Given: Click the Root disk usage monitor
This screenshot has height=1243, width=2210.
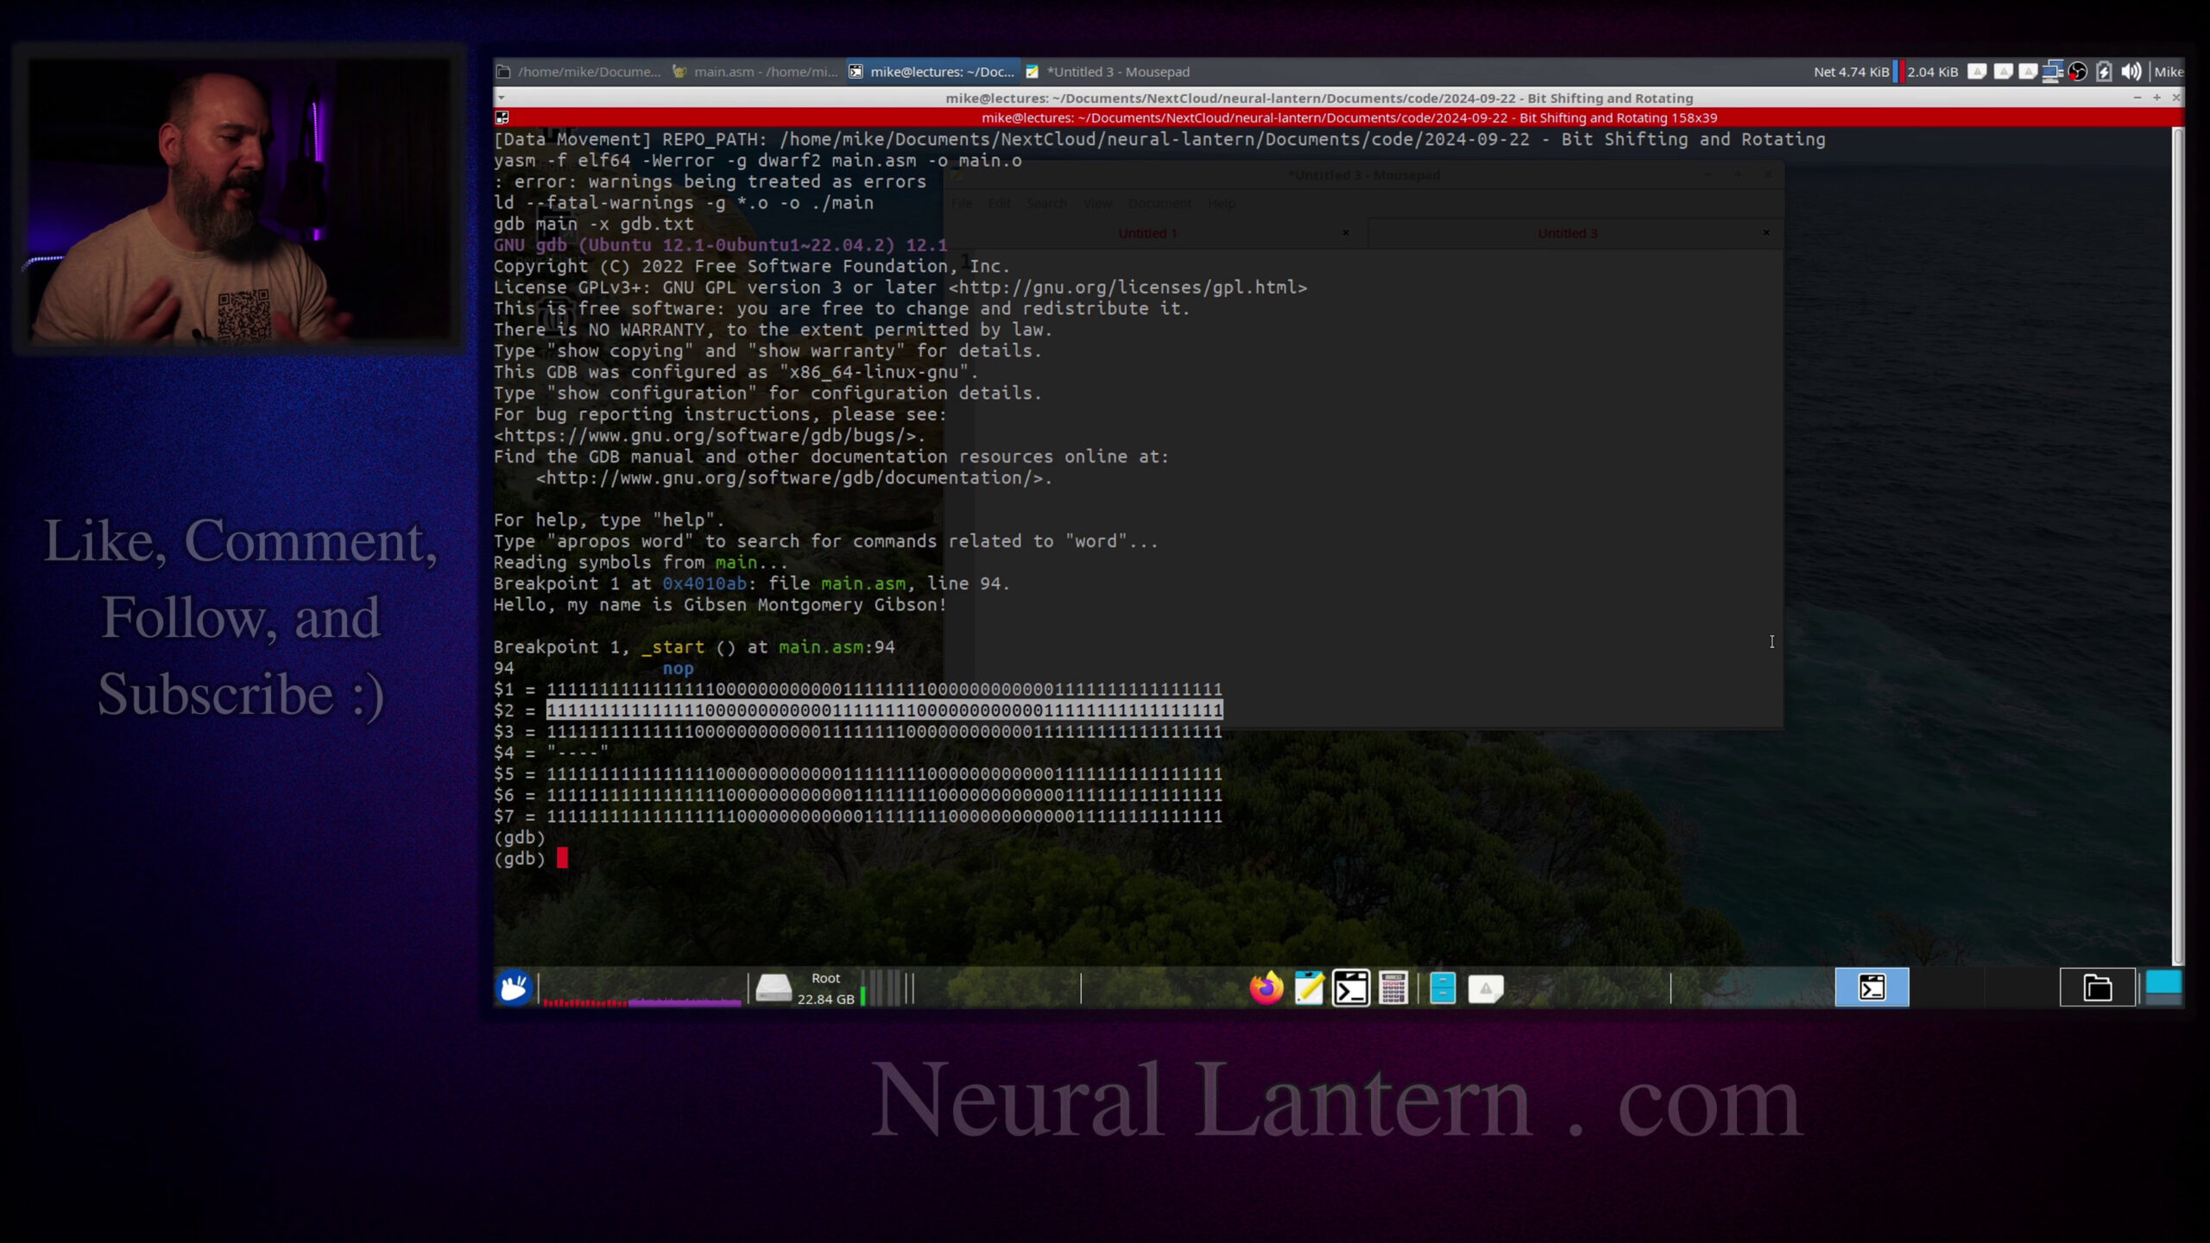Looking at the screenshot, I should point(807,987).
